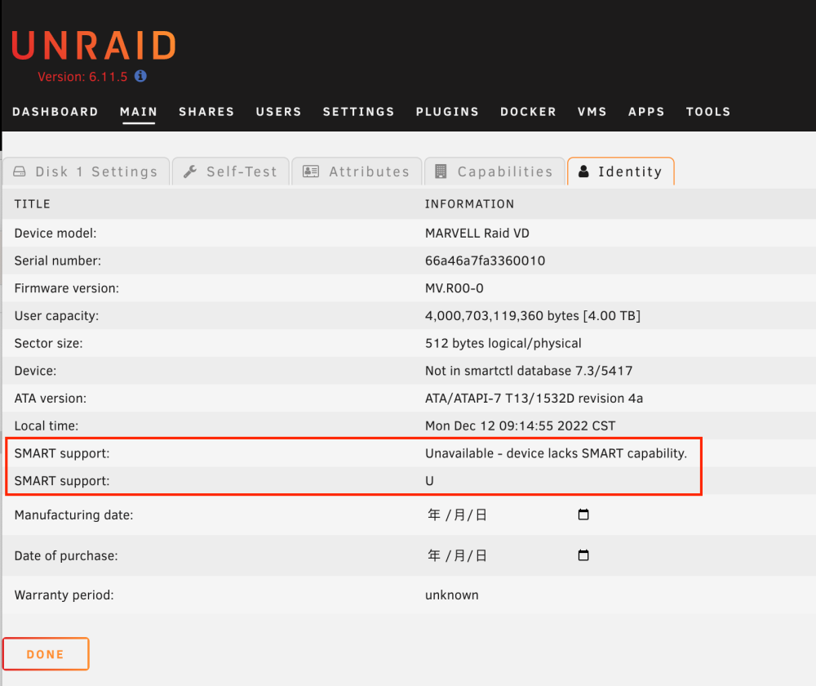Click the ATA/ATAPI-7 version value
Viewport: 816px width, 686px height.
[534, 399]
